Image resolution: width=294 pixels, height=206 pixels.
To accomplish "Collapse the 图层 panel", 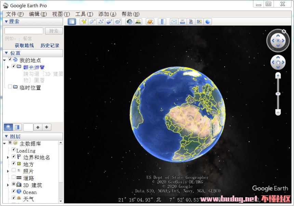I will [6, 136].
